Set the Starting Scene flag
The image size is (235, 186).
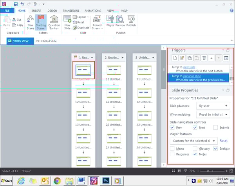pos(41,22)
